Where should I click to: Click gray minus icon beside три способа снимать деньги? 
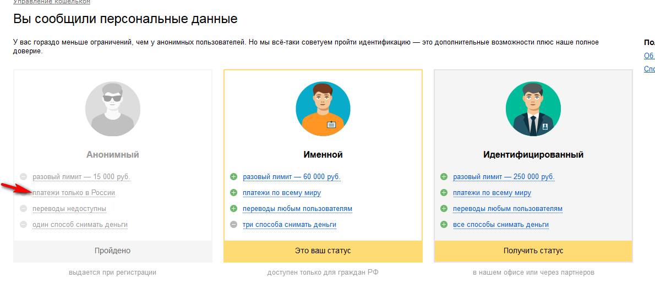pyautogui.click(x=233, y=225)
